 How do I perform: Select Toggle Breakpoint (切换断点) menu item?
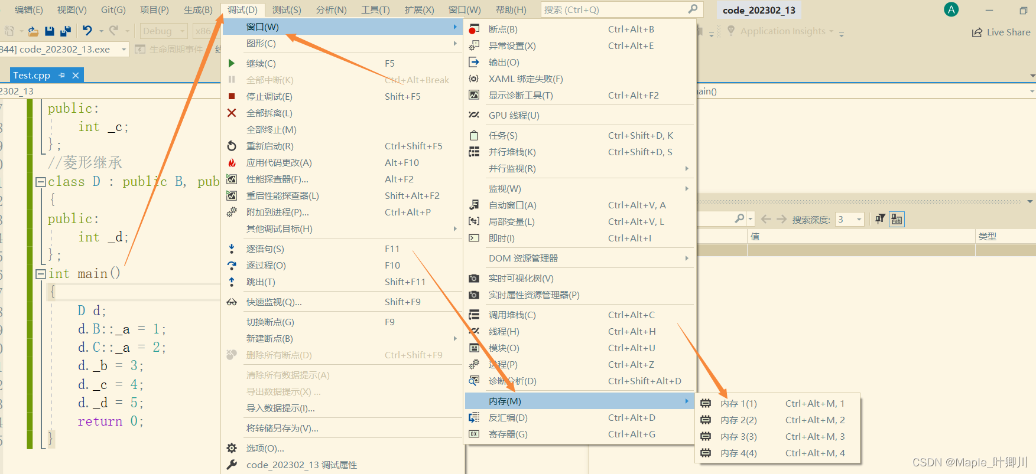coord(342,322)
